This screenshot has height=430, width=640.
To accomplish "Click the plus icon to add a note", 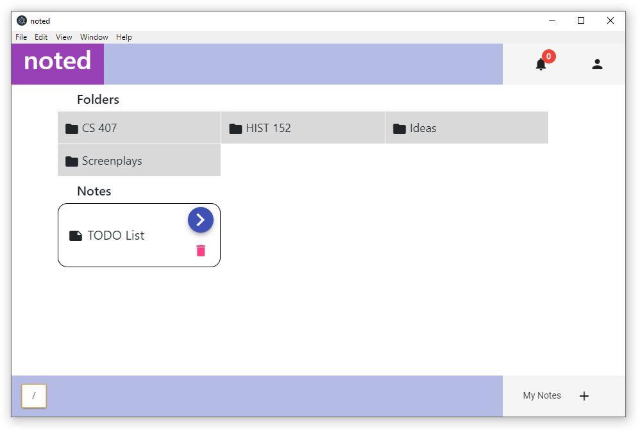I will (x=584, y=396).
